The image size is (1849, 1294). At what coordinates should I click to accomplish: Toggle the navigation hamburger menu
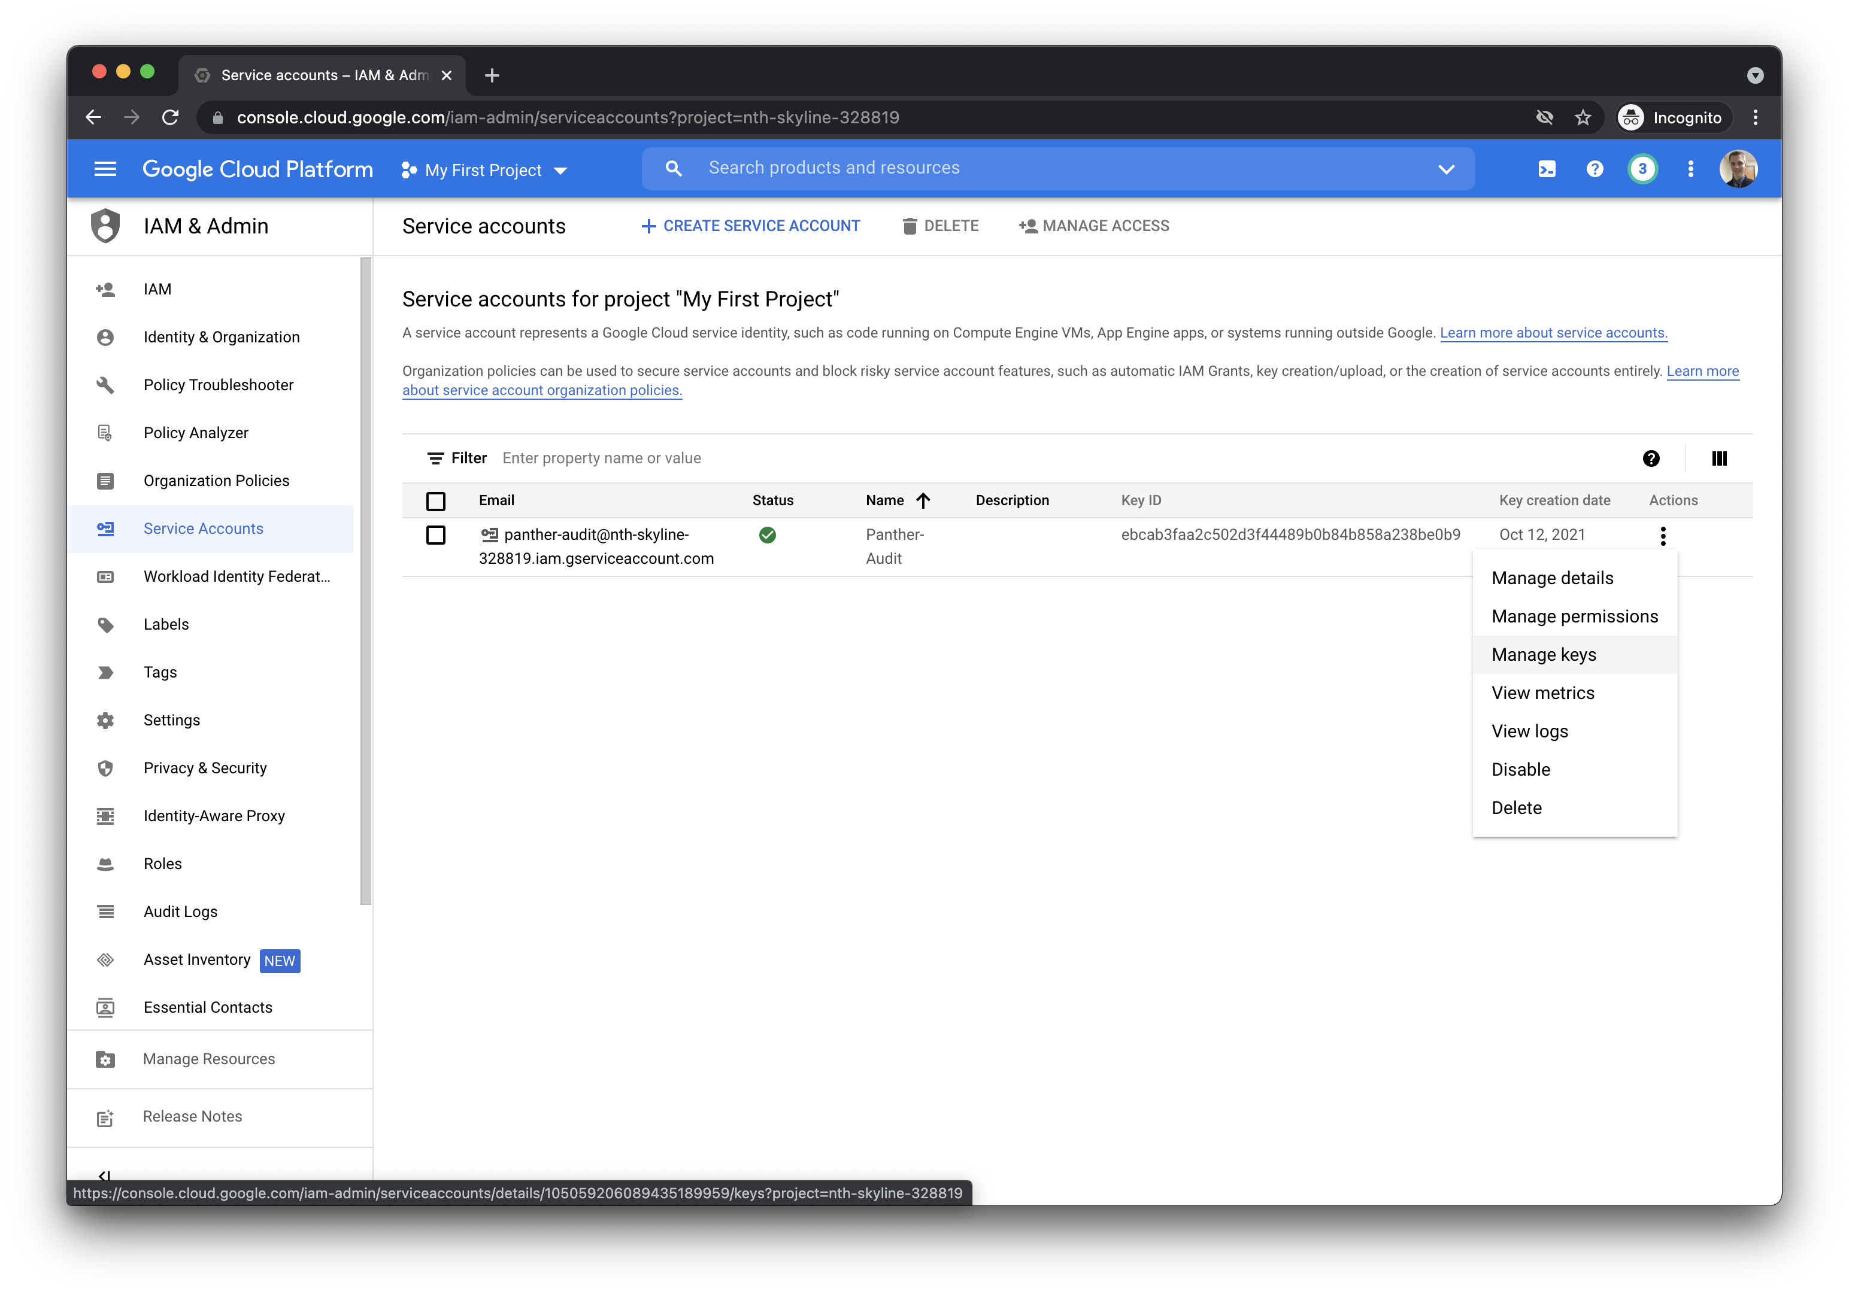[105, 169]
